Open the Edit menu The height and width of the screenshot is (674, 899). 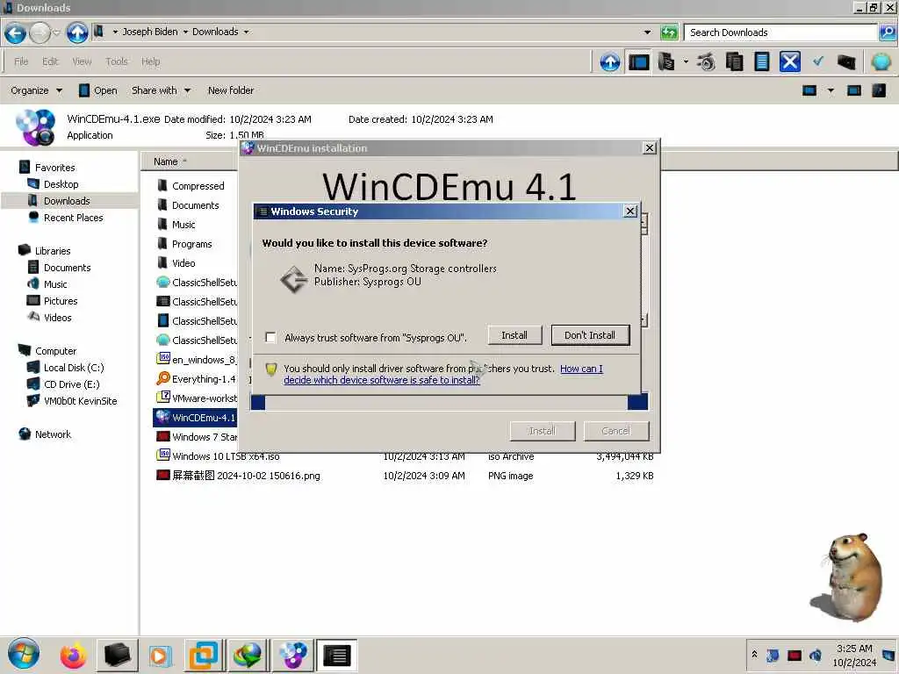point(50,61)
